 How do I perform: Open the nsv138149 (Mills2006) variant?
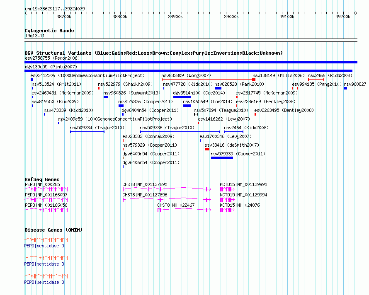279,75
